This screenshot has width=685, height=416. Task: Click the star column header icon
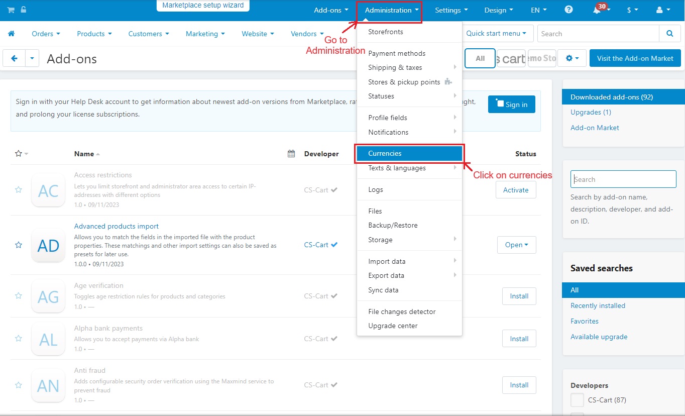(x=19, y=154)
